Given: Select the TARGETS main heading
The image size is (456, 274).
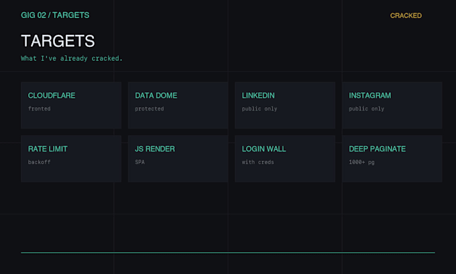Looking at the screenshot, I should tap(58, 41).
